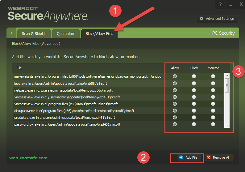Select the iepv.exe file row
This screenshot has height=172, width=245.
118,84
